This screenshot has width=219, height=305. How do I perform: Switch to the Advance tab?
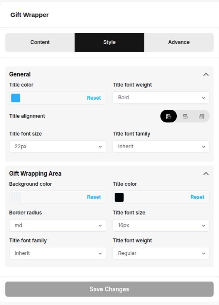tap(179, 42)
